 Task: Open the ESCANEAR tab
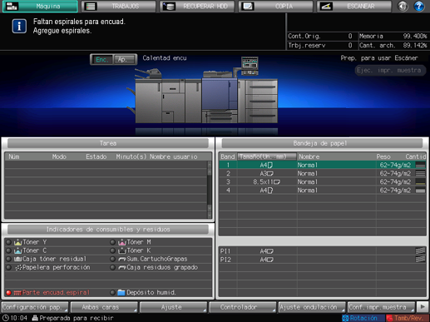(354, 6)
